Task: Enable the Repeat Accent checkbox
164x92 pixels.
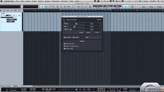Action: (65, 44)
